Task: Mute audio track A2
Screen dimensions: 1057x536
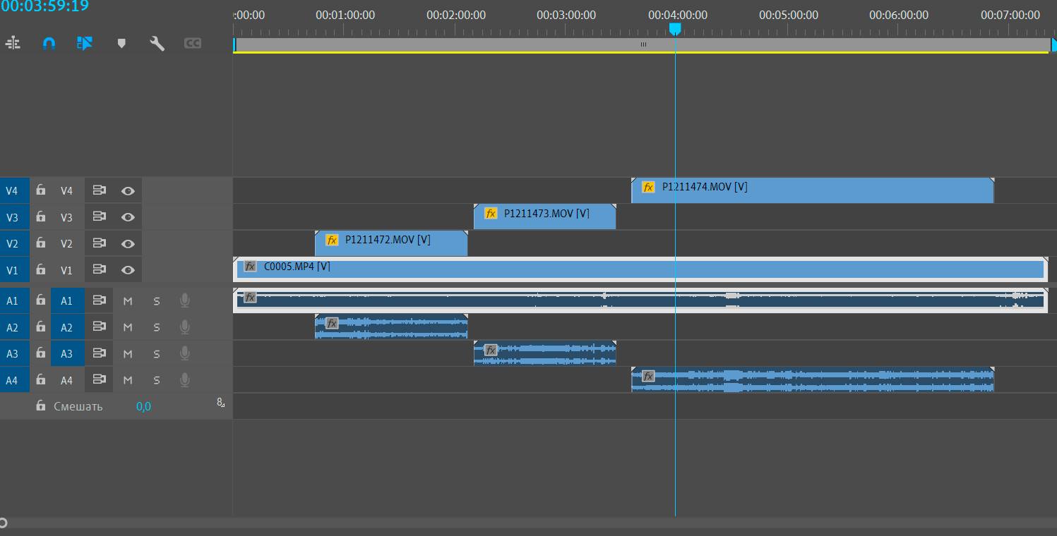Action: [x=128, y=327]
